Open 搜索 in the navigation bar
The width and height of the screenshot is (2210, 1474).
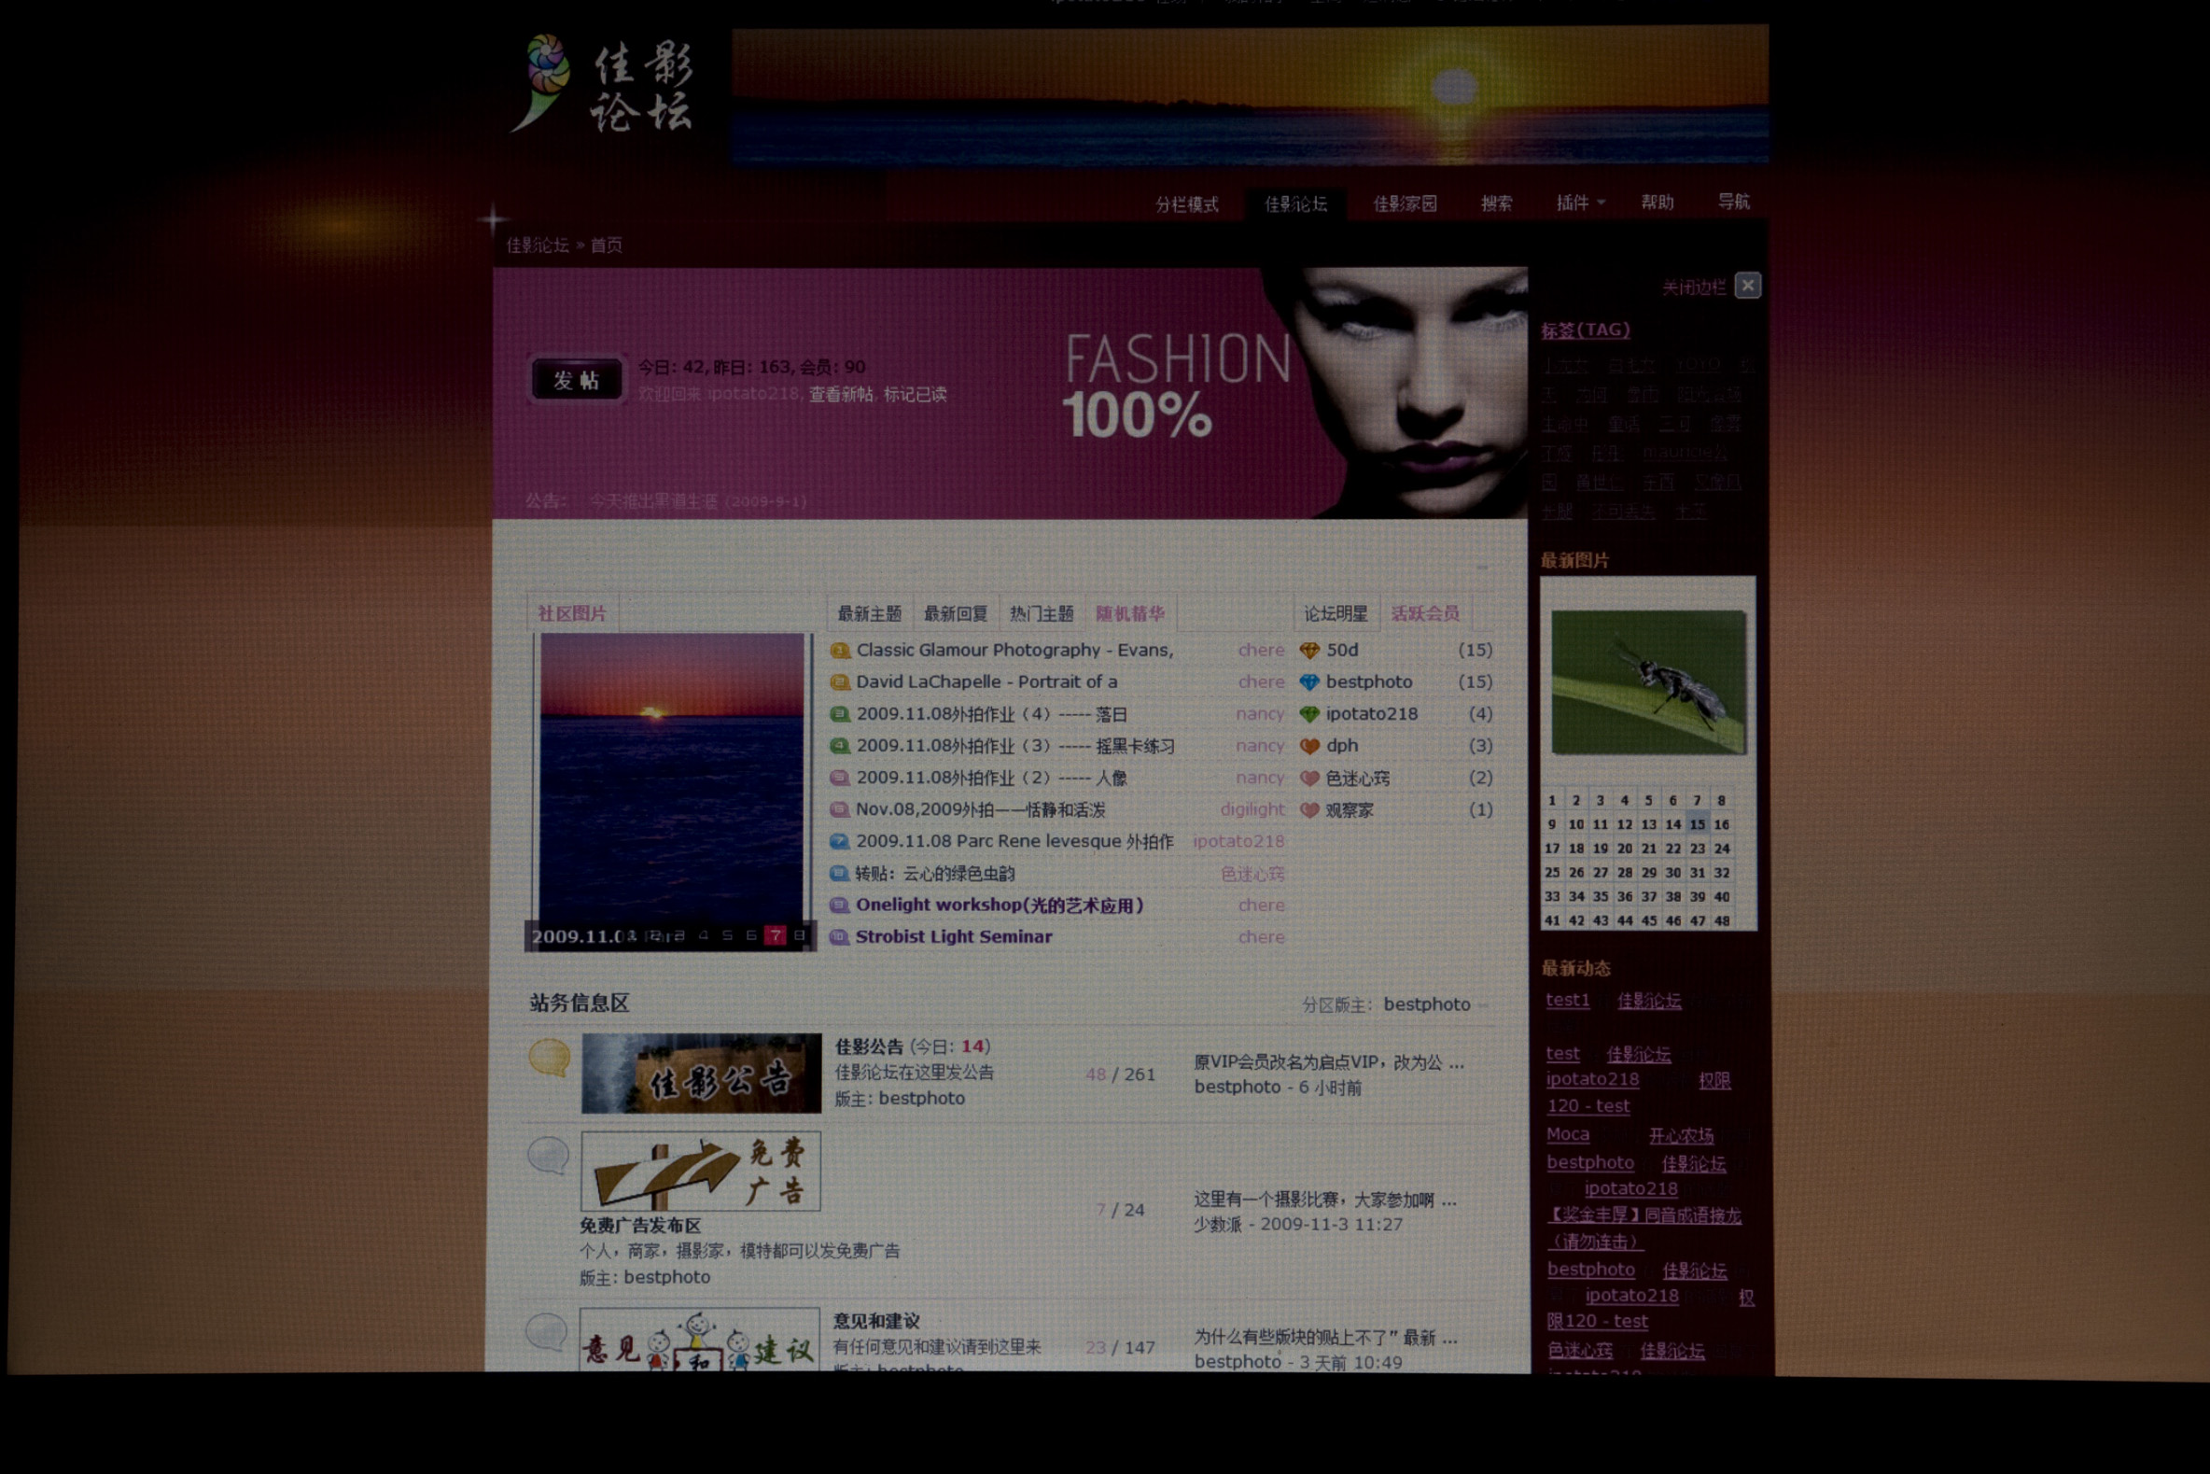[1496, 204]
